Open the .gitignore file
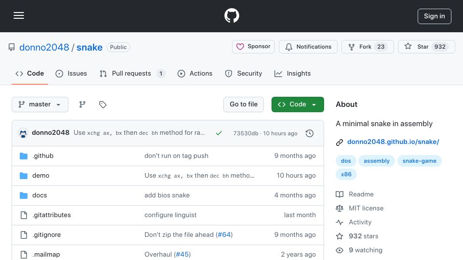Image resolution: width=463 pixels, height=260 pixels. pos(46,234)
